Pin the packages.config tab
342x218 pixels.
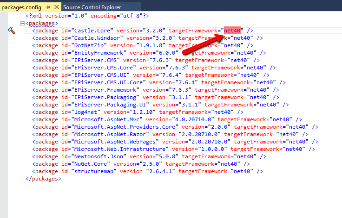[48, 7]
